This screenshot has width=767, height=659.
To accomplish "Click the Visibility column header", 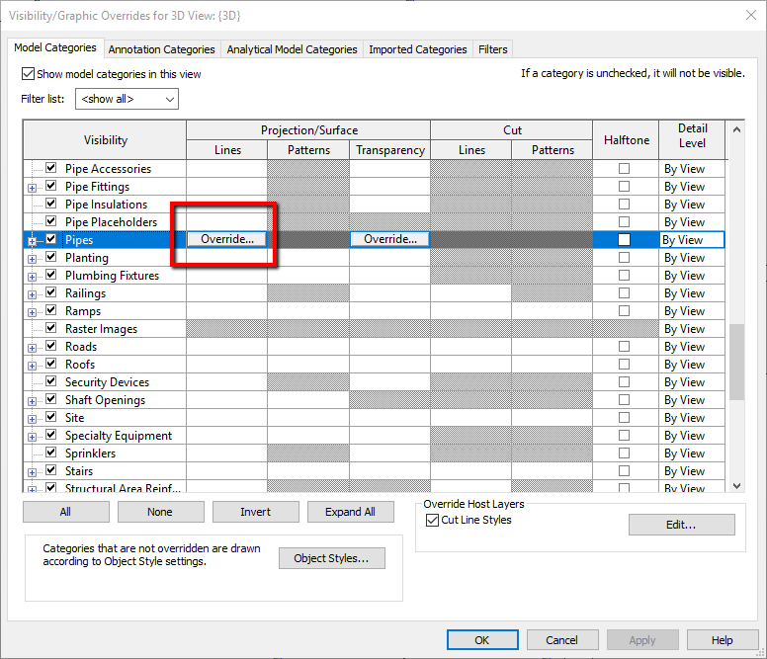I will click(x=105, y=140).
